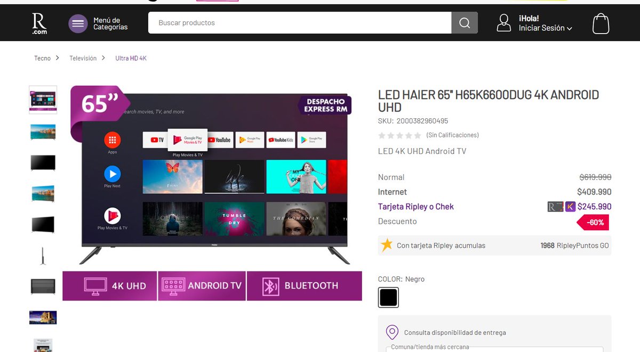Click the Ripley card logo beside $245.990
The height and width of the screenshot is (352, 640).
pyautogui.click(x=555, y=207)
